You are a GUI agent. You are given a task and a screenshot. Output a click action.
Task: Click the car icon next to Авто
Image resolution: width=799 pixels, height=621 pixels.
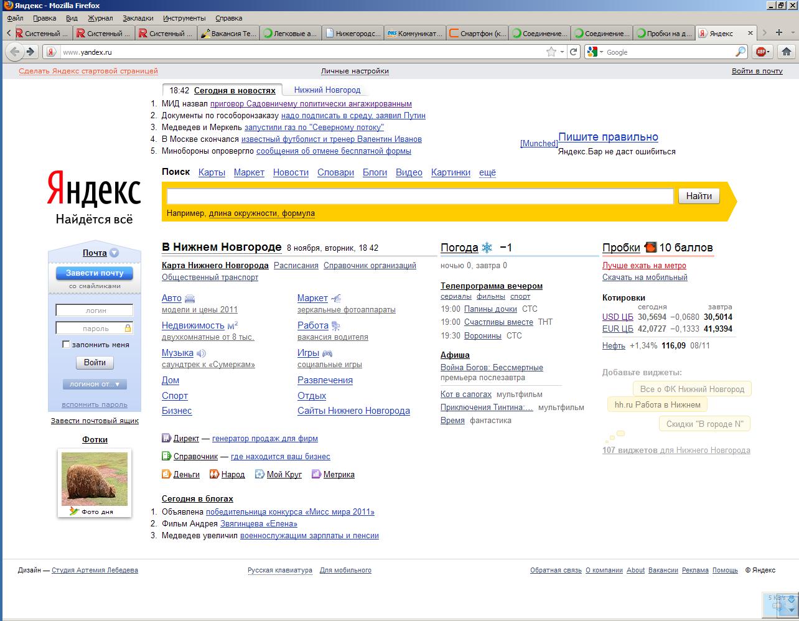(190, 298)
